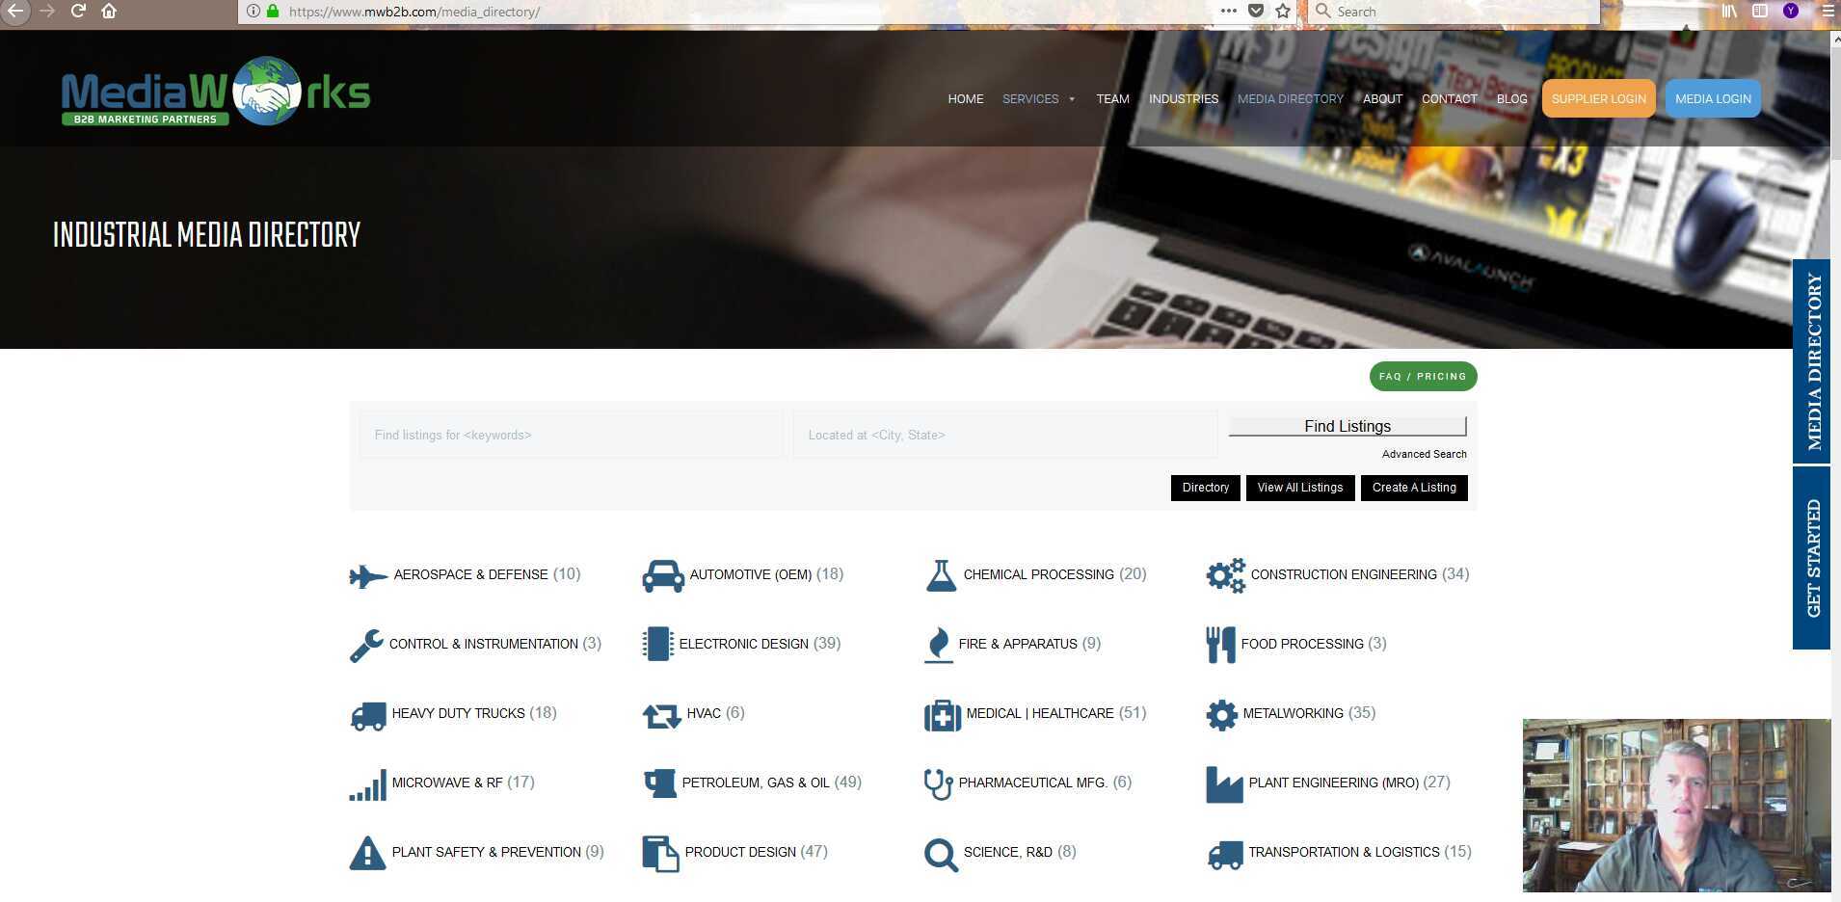The width and height of the screenshot is (1841, 902).
Task: Open the About nav item
Action: (x=1382, y=99)
